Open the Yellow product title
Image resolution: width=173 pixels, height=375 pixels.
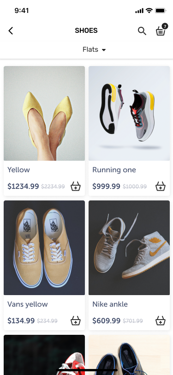tap(18, 170)
